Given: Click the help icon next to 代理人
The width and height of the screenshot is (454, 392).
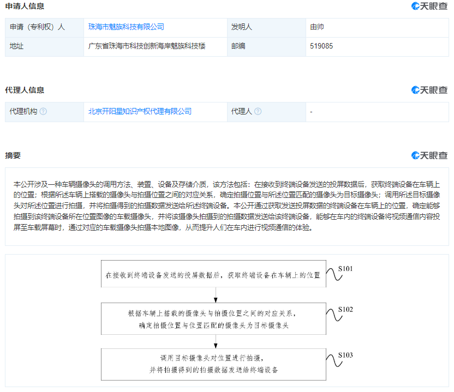Looking at the screenshot, I should [258, 111].
